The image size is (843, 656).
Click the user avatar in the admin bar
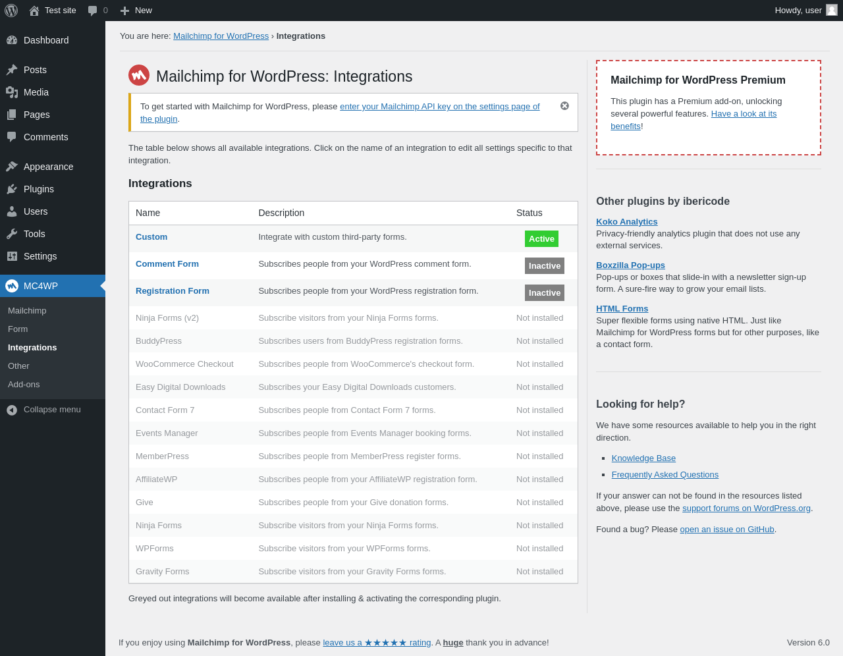tap(832, 11)
